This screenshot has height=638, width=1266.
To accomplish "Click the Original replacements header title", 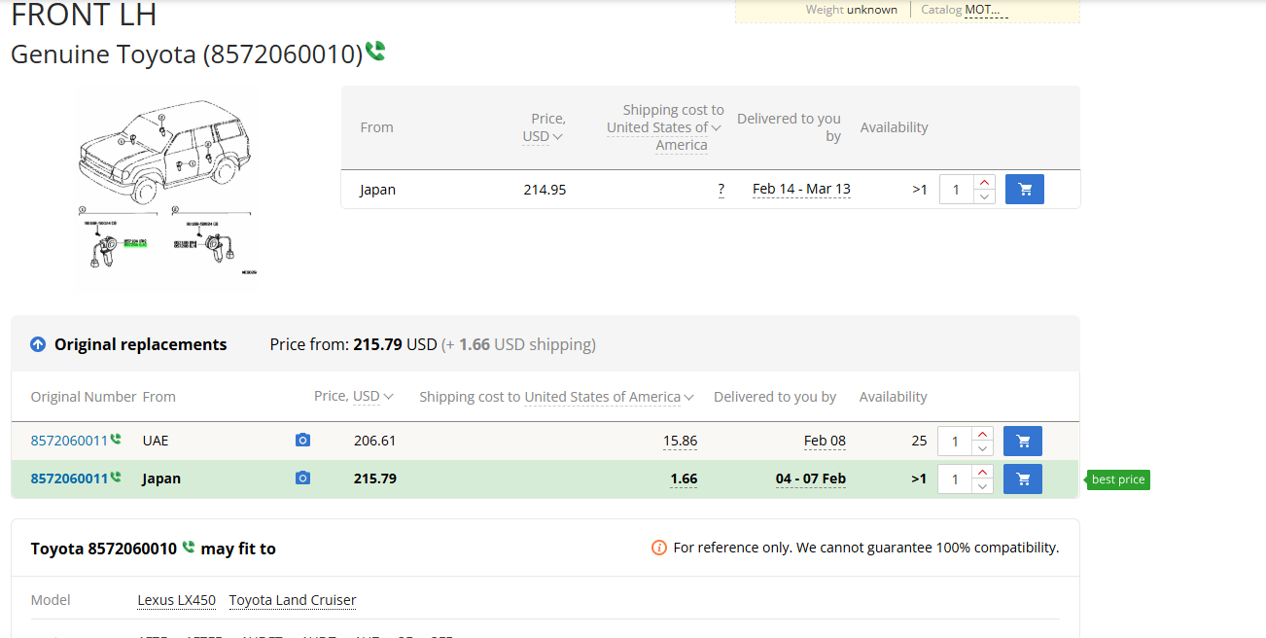I will point(141,344).
